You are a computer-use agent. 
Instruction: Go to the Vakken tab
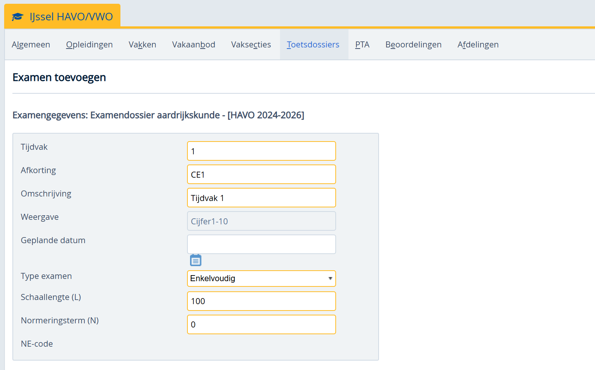[x=142, y=45]
